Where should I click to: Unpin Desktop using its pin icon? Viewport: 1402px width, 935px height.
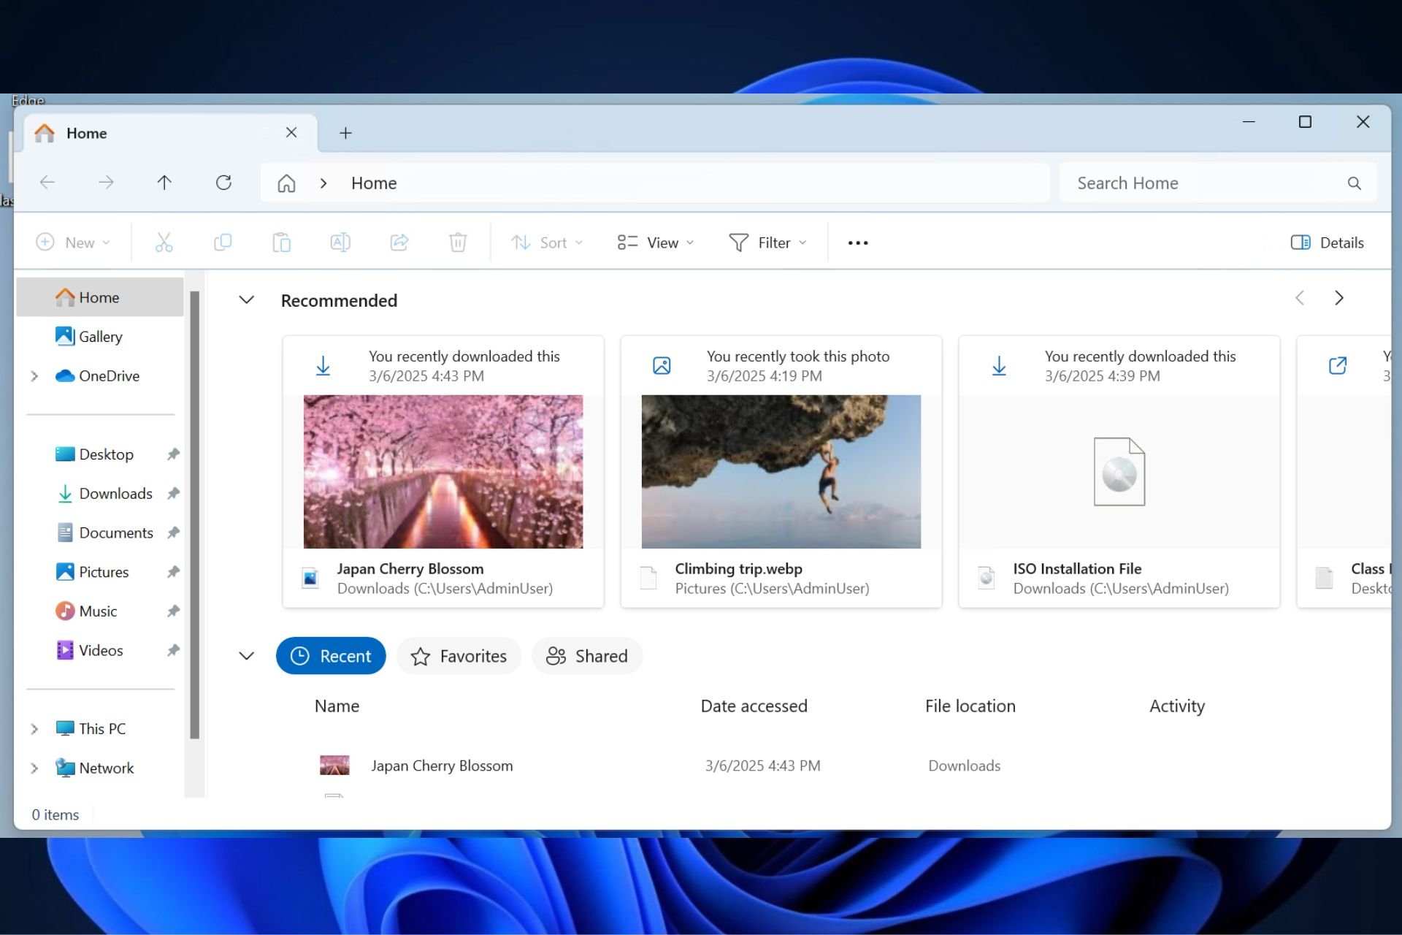[x=173, y=454]
